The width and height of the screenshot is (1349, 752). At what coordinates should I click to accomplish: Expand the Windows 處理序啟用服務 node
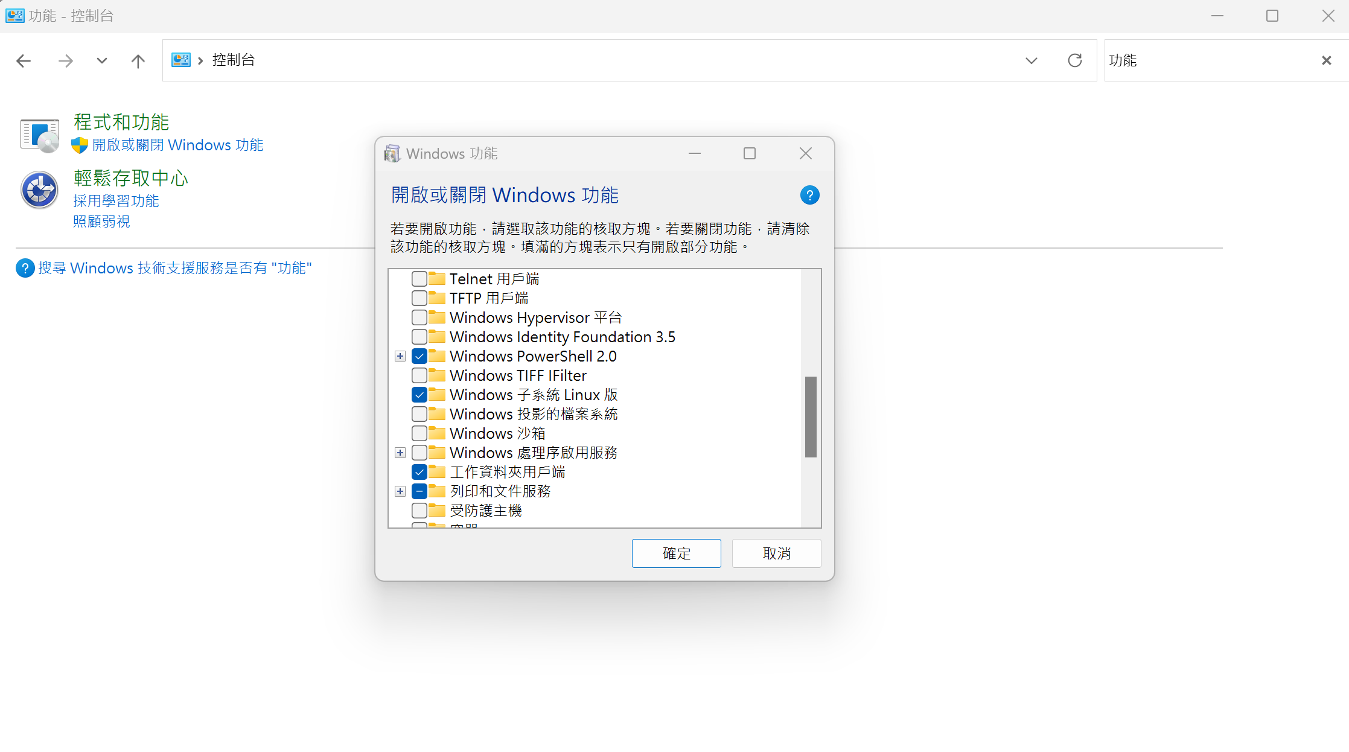(400, 453)
